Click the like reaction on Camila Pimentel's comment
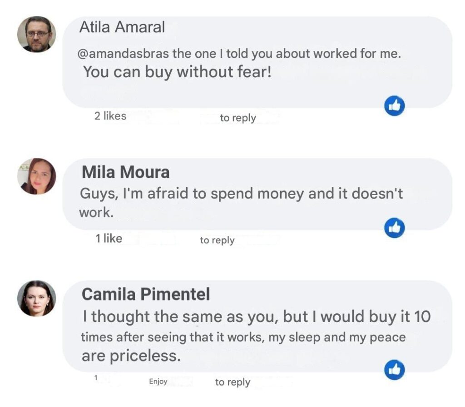This screenshot has width=465, height=407. (394, 370)
